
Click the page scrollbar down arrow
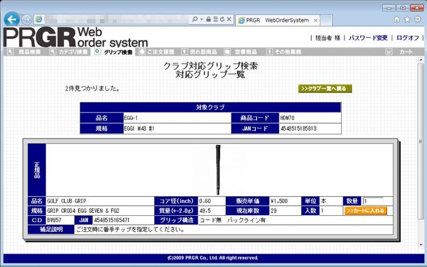pos(421,245)
